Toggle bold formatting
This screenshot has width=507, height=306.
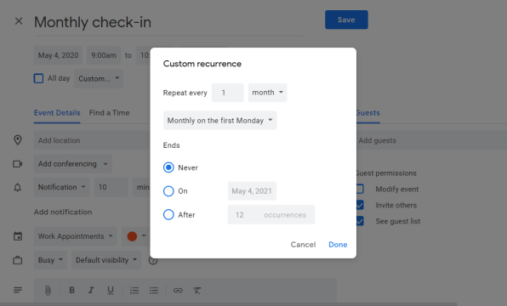[71, 291]
